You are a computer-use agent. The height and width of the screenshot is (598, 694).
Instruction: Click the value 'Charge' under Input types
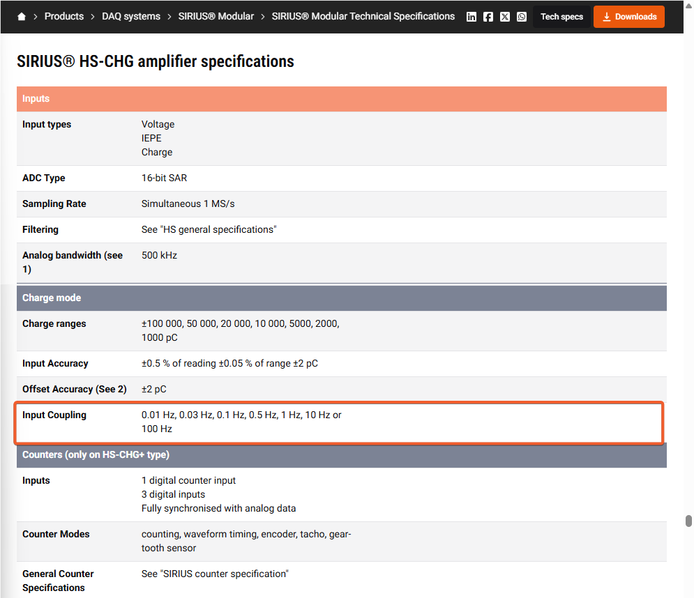coord(157,152)
